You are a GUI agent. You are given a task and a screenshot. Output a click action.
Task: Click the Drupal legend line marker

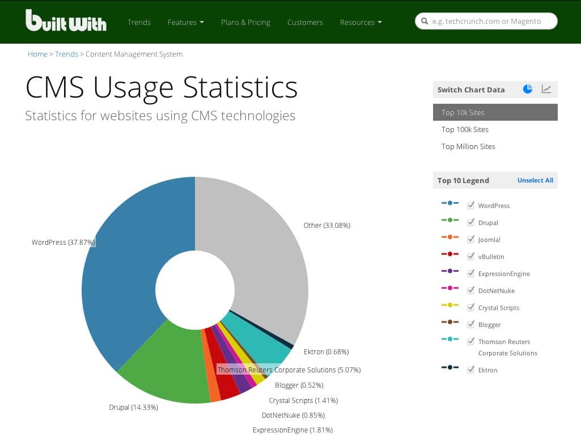click(450, 220)
